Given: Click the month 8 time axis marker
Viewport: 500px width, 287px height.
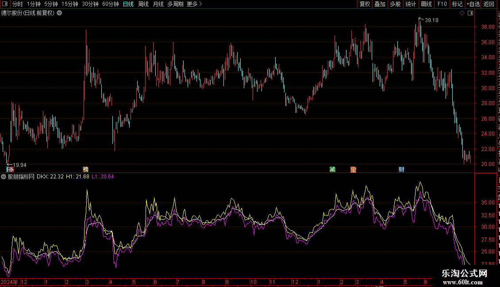Looking at the screenshot, I should [204, 282].
